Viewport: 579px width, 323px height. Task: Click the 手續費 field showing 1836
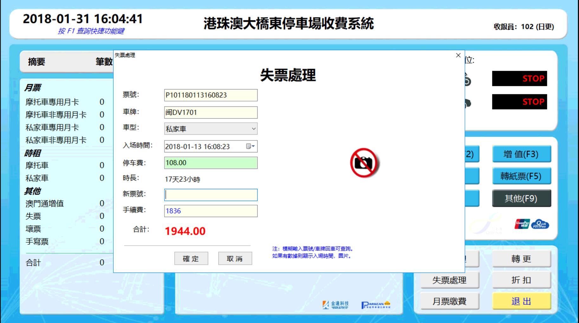(211, 211)
